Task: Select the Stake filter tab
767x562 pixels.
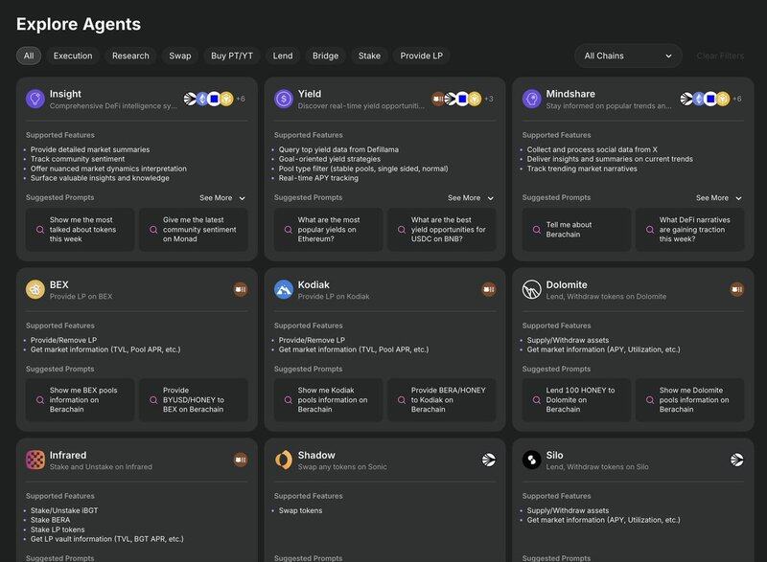Action: pyautogui.click(x=369, y=56)
